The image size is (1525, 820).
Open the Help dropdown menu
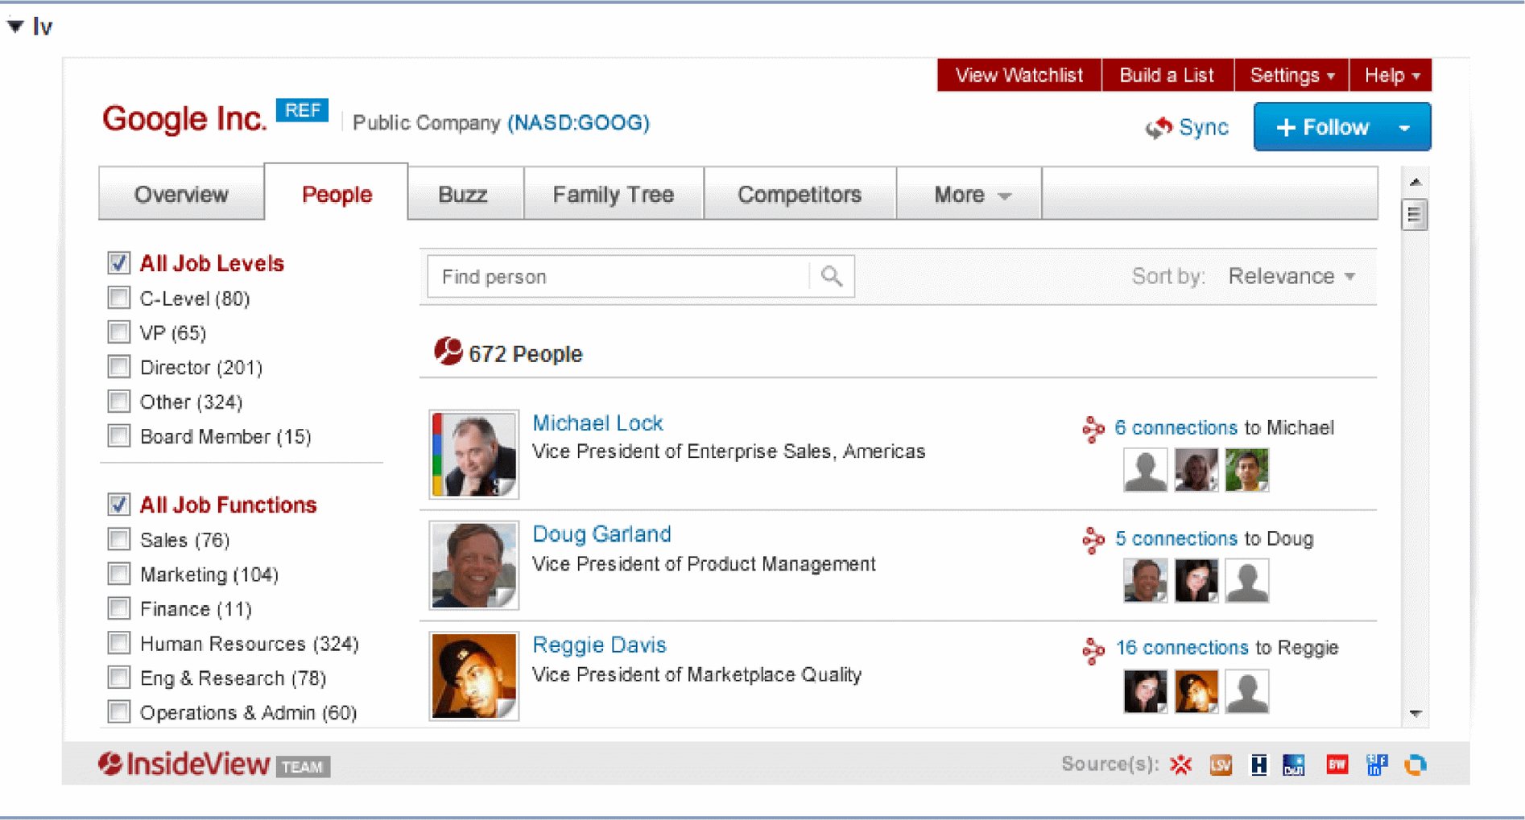click(1391, 75)
